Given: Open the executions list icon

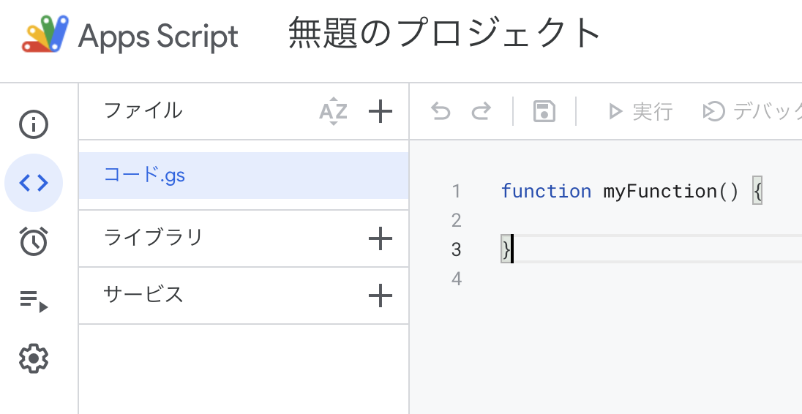Looking at the screenshot, I should (x=34, y=301).
